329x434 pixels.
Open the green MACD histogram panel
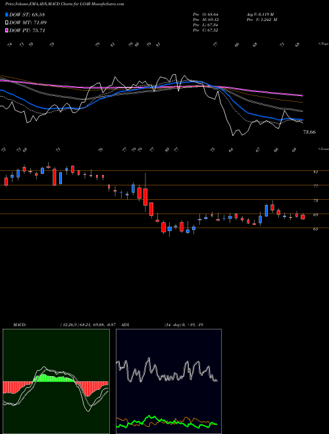(x=56, y=381)
